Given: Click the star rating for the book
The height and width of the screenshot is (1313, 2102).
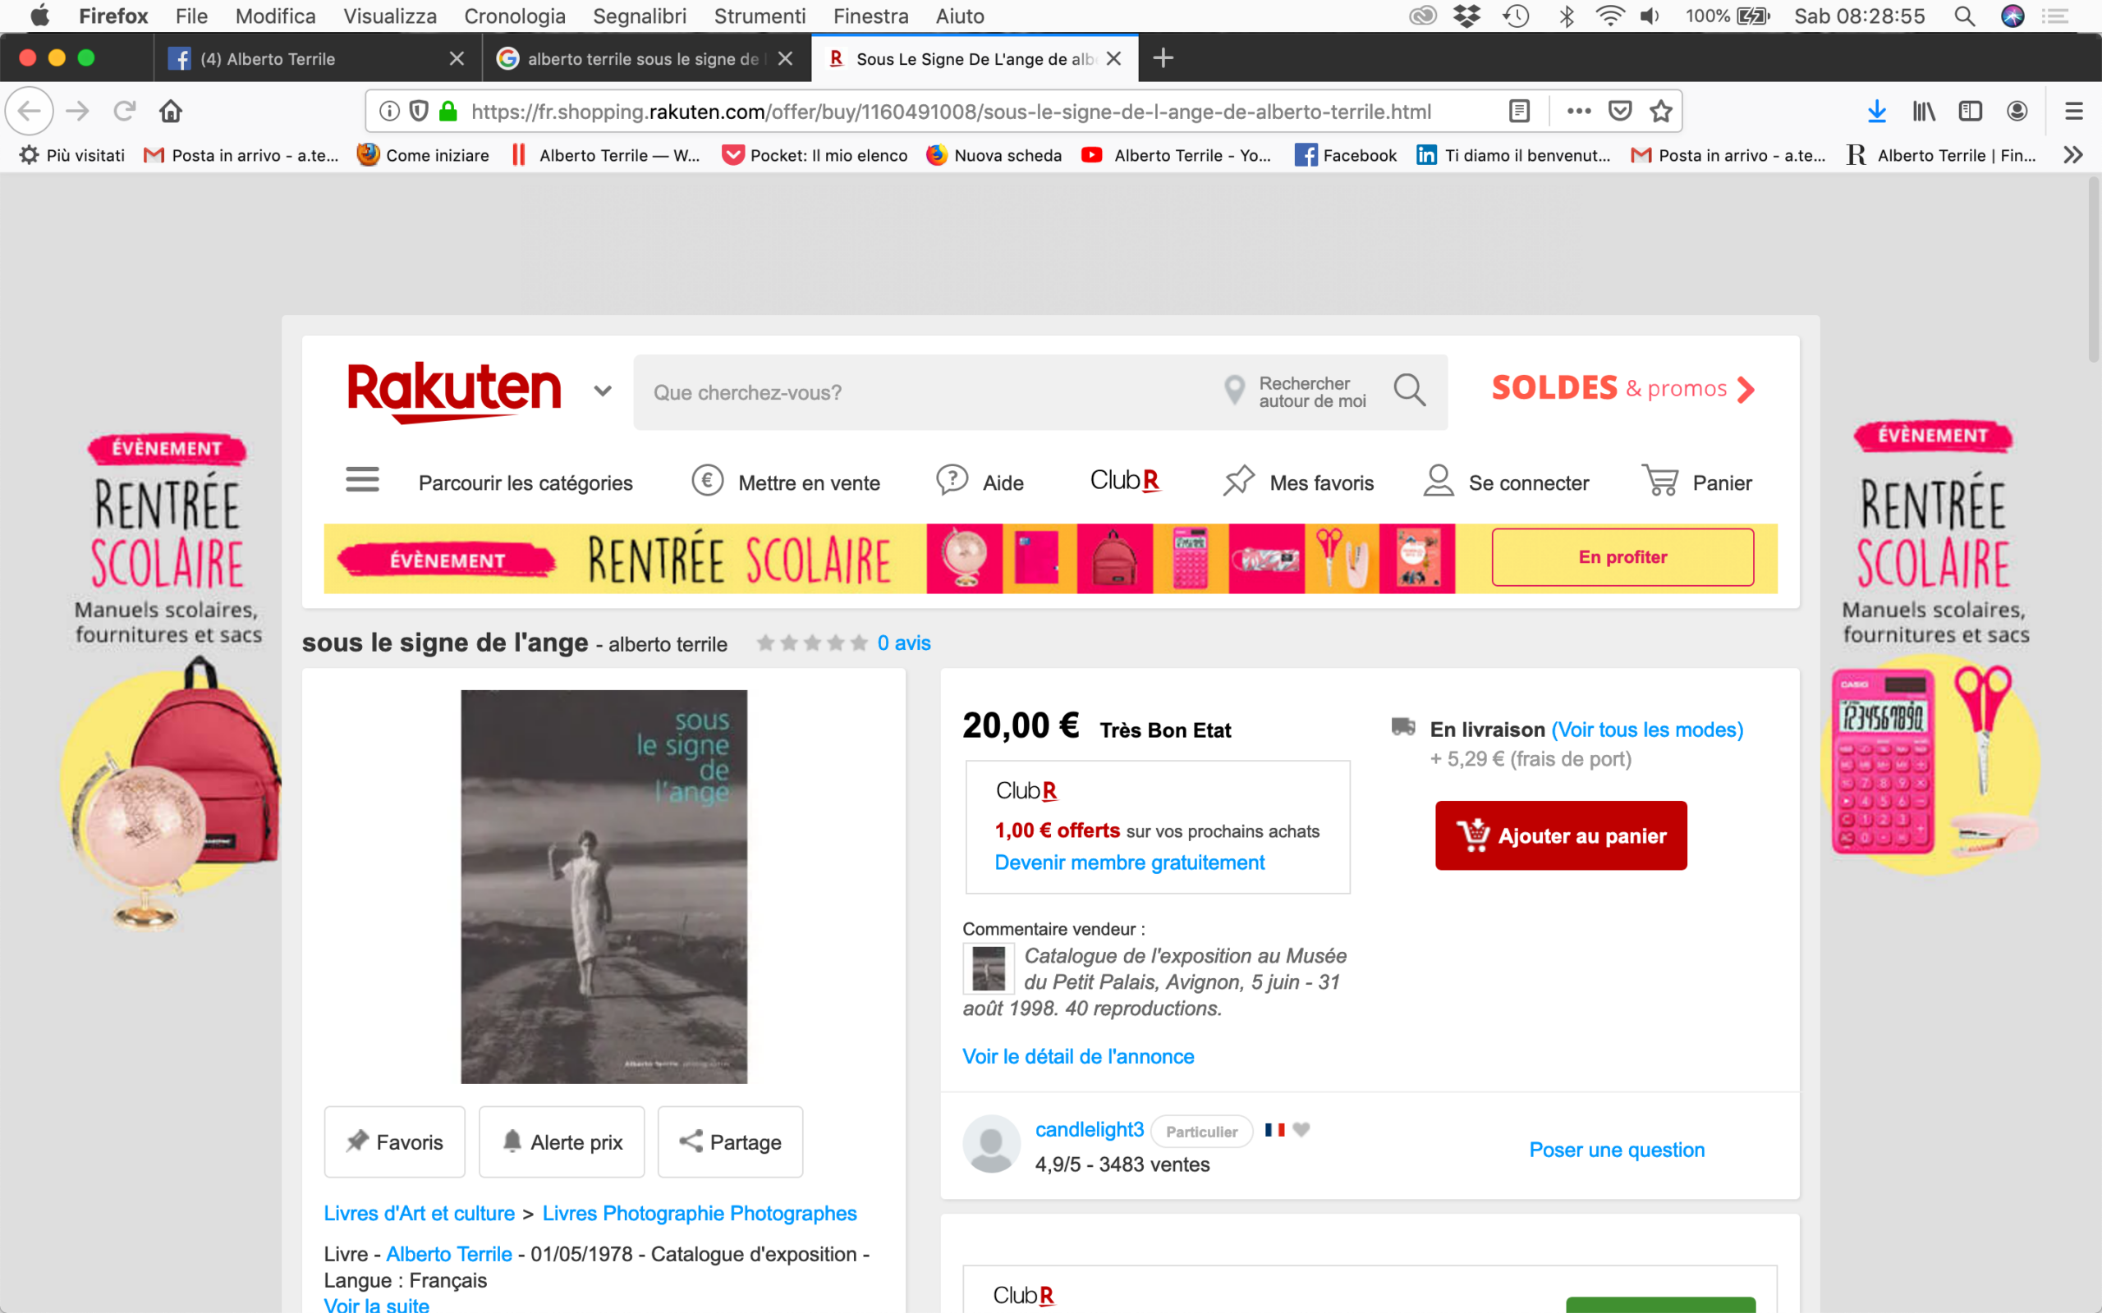Looking at the screenshot, I should coord(811,643).
